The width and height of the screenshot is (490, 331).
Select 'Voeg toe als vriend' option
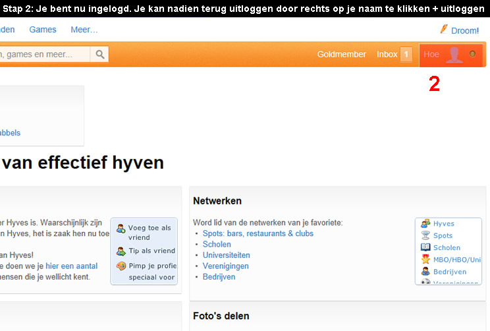coord(150,233)
